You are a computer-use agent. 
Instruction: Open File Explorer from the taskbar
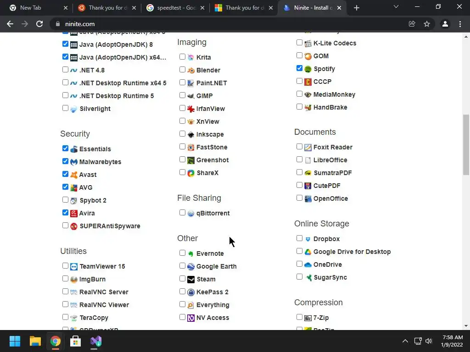(x=35, y=341)
